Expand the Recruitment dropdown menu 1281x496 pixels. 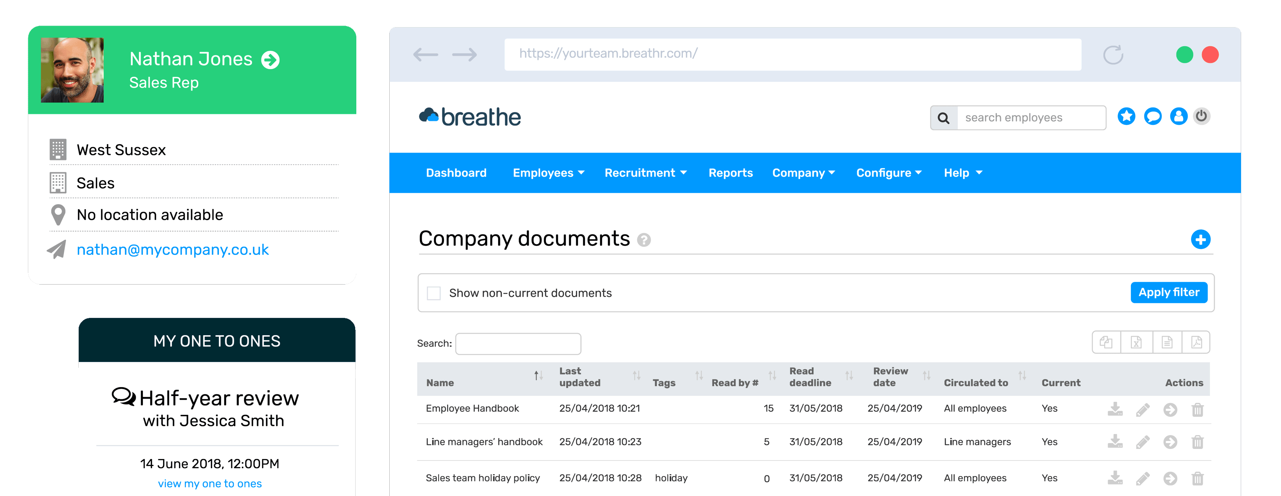click(646, 174)
